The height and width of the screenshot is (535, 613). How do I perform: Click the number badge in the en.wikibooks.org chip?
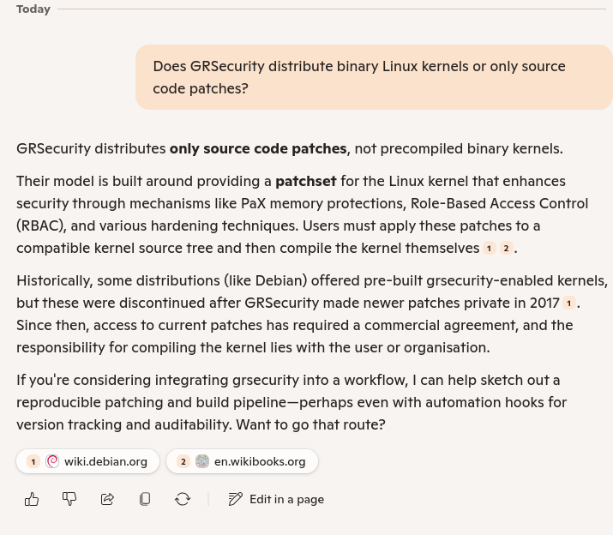coord(183,461)
